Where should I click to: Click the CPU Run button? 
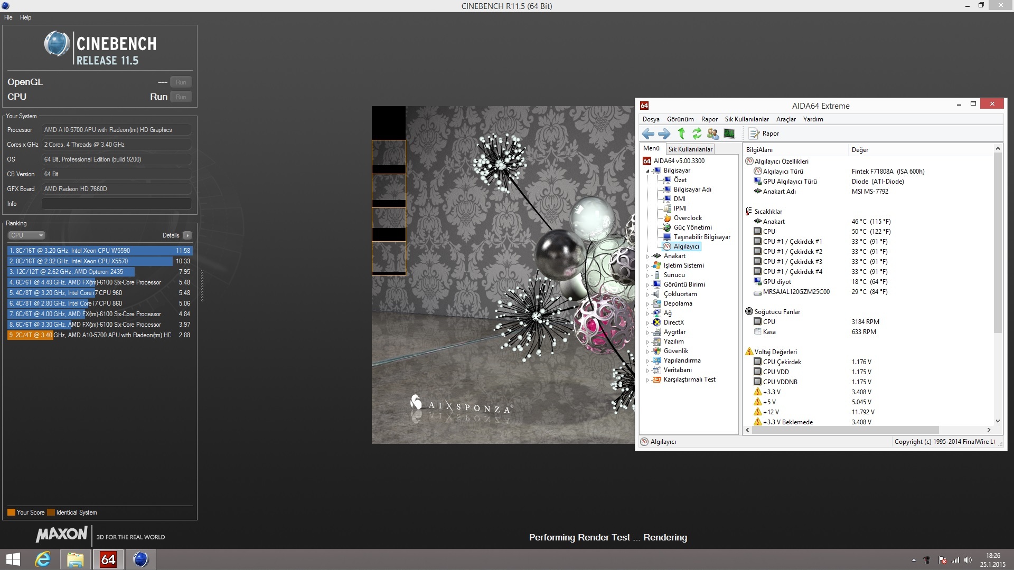click(x=181, y=97)
